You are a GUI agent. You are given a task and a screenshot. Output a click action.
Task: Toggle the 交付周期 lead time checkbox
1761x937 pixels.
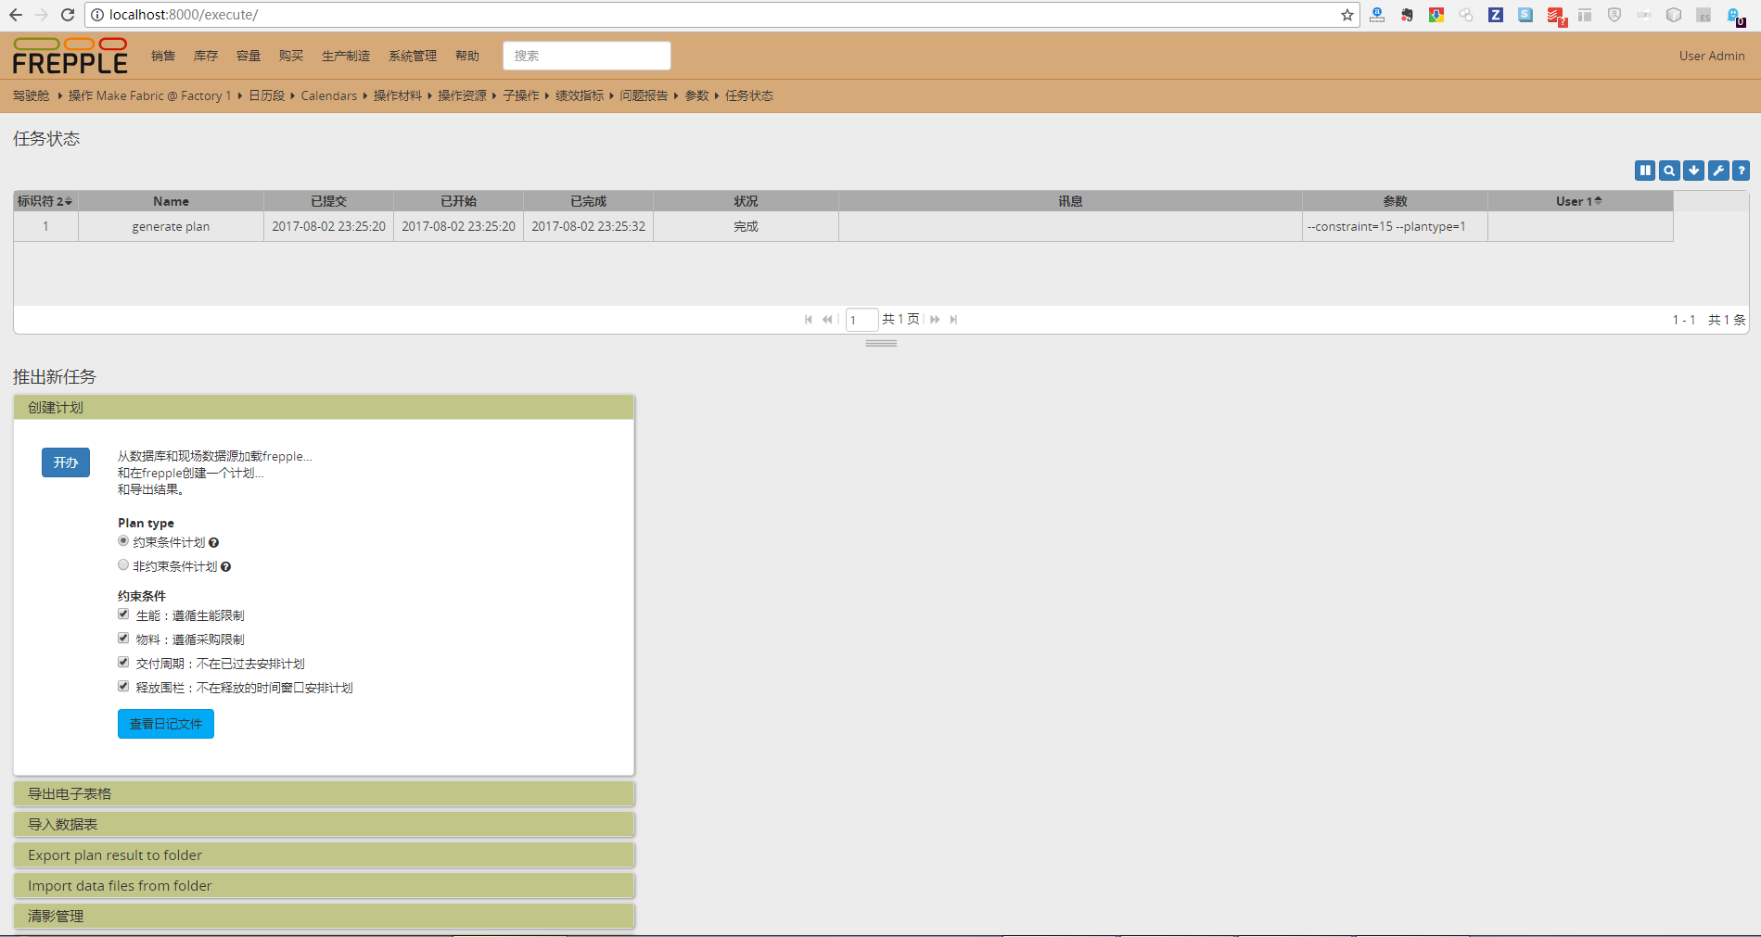point(123,663)
